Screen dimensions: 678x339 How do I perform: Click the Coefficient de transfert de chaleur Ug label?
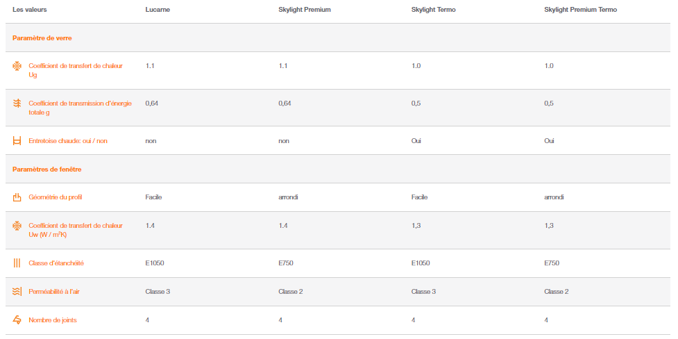76,70
